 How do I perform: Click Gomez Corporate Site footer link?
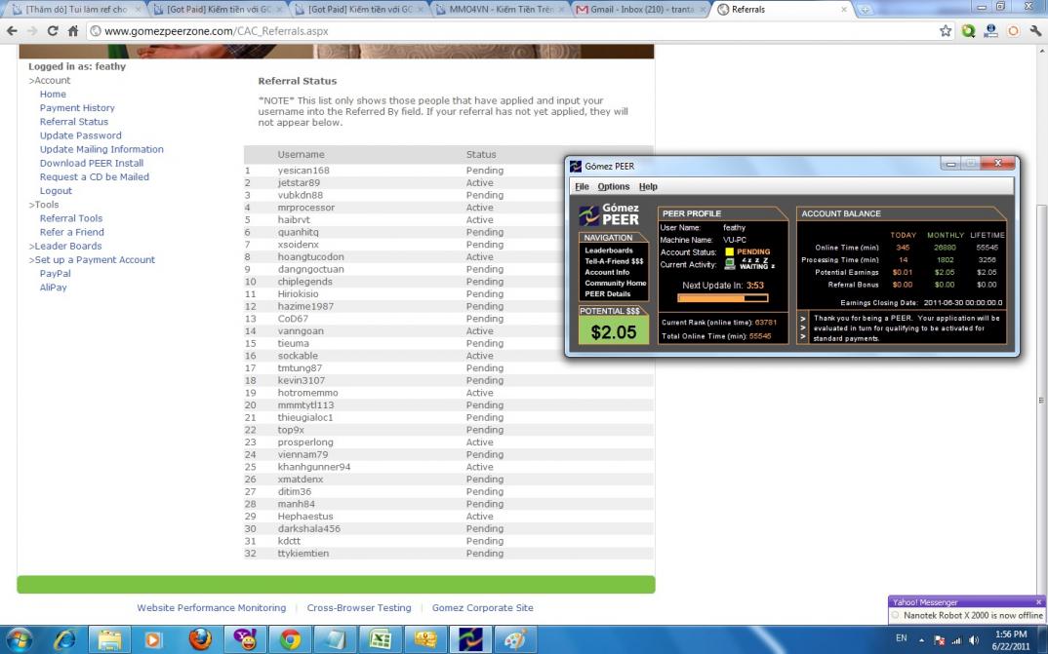(483, 608)
